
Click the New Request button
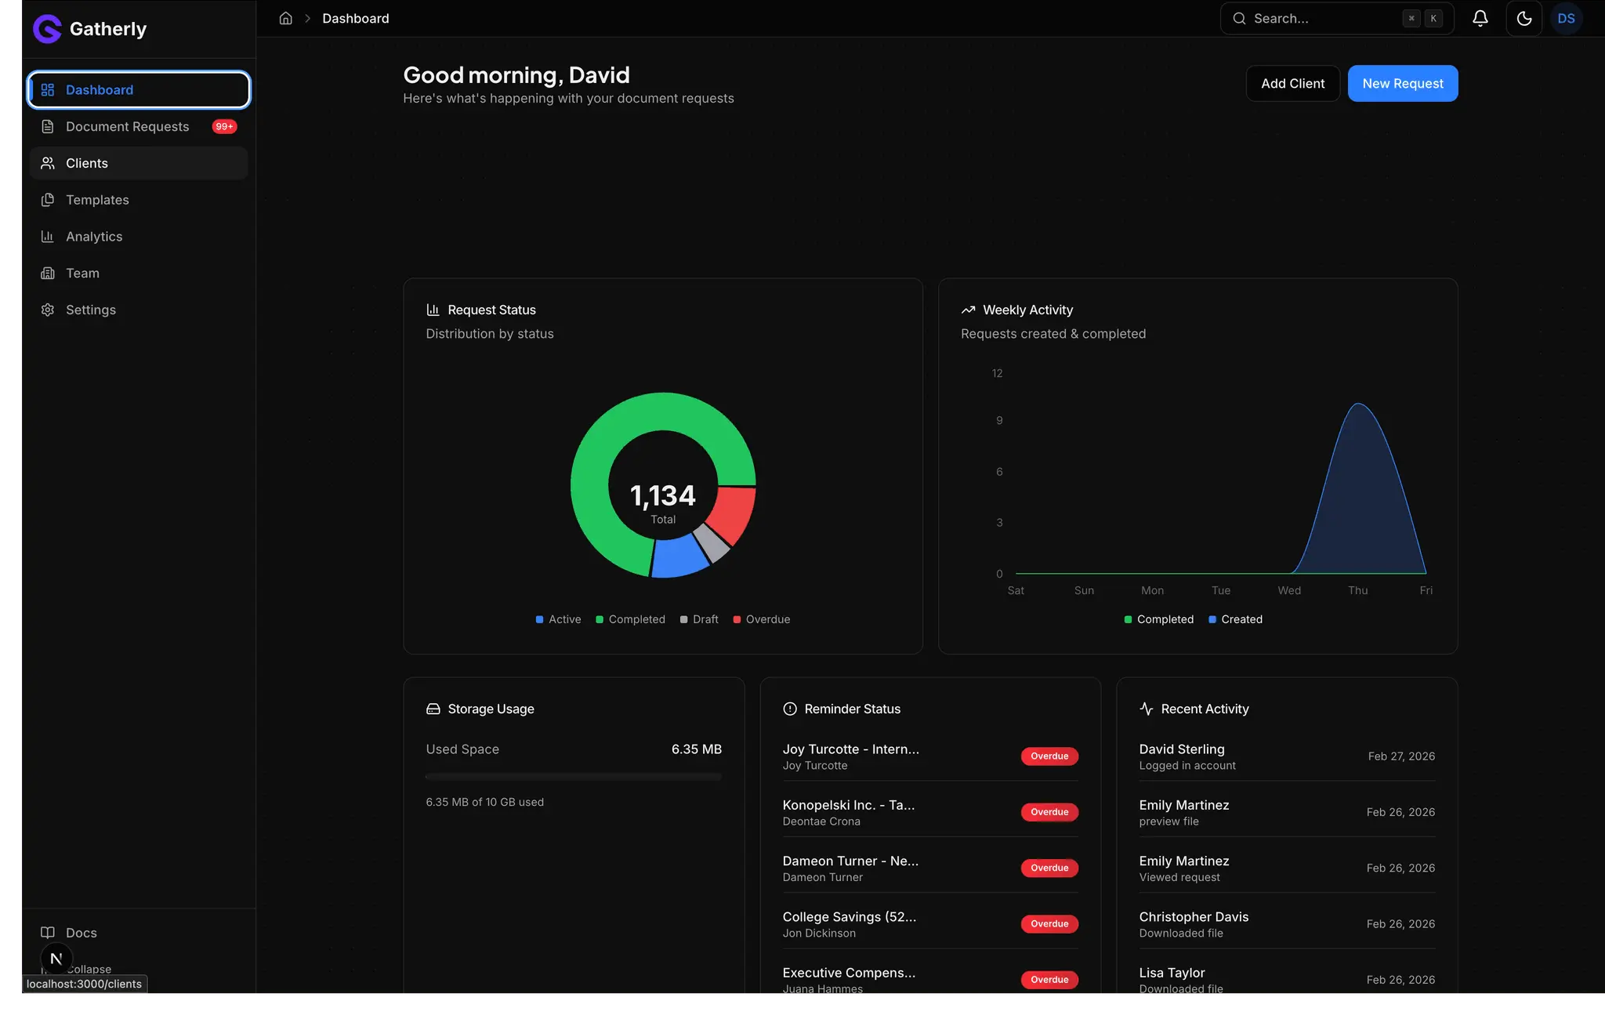pos(1402,83)
